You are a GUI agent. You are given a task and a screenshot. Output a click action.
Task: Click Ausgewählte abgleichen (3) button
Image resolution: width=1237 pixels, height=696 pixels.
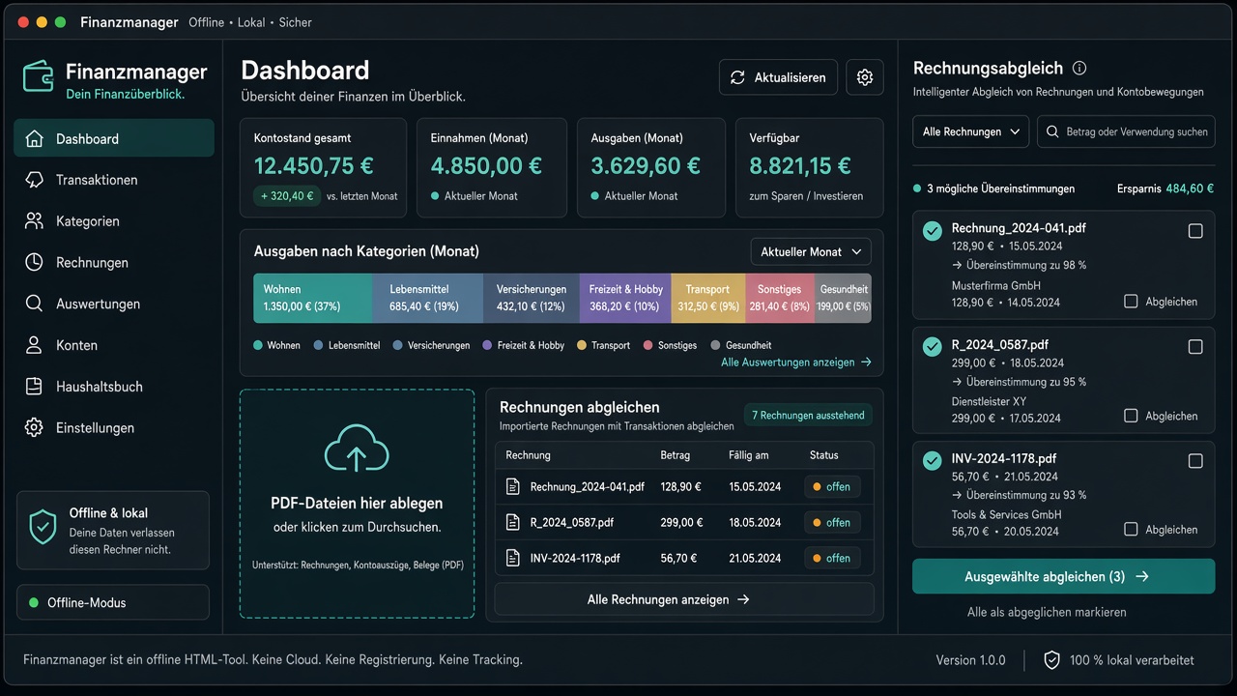[x=1063, y=576]
